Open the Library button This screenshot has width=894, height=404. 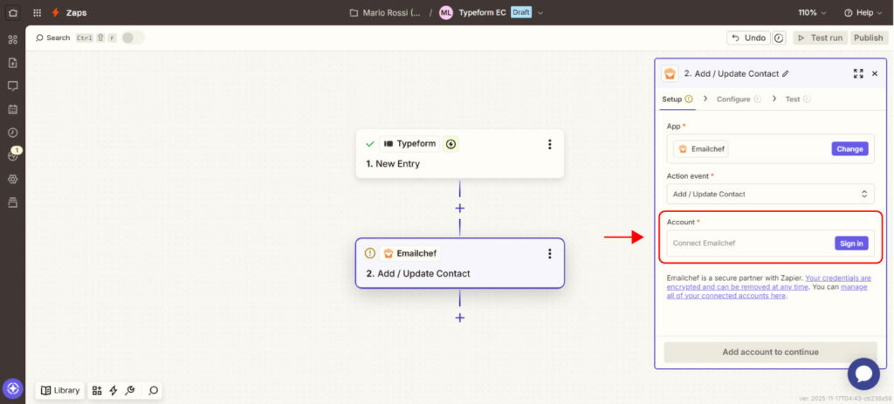pos(60,390)
